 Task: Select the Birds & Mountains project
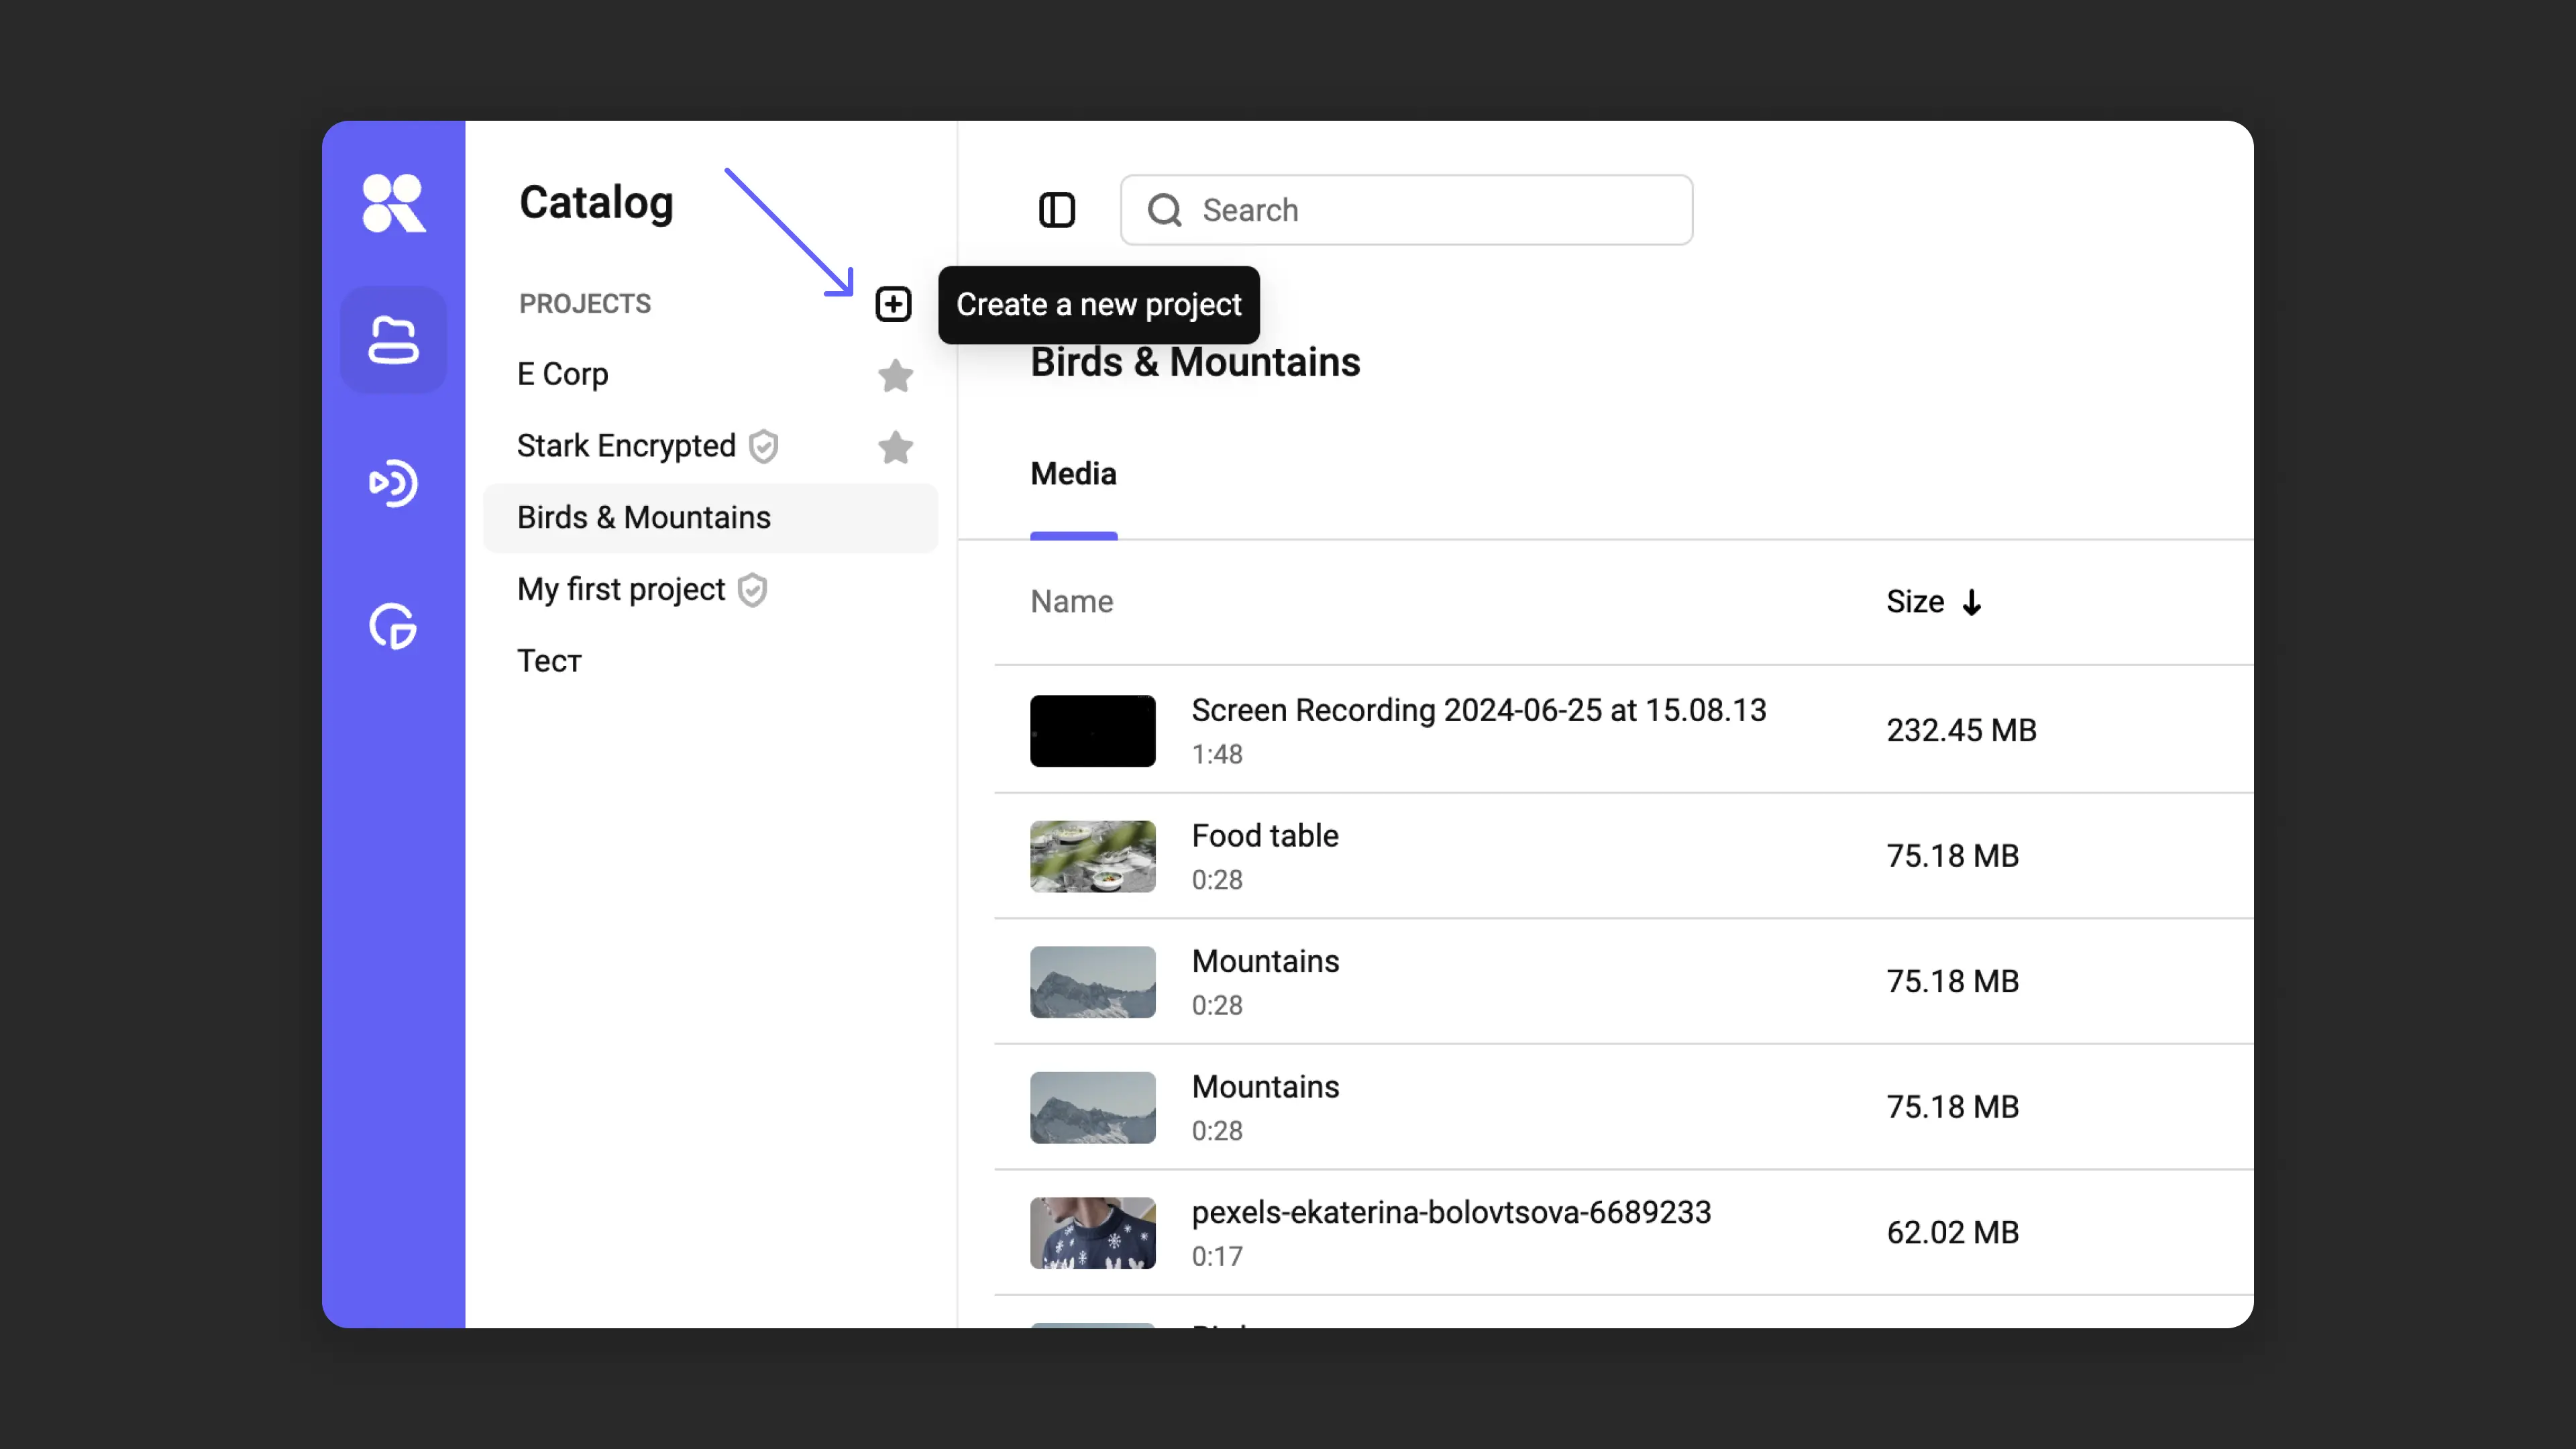(x=711, y=518)
